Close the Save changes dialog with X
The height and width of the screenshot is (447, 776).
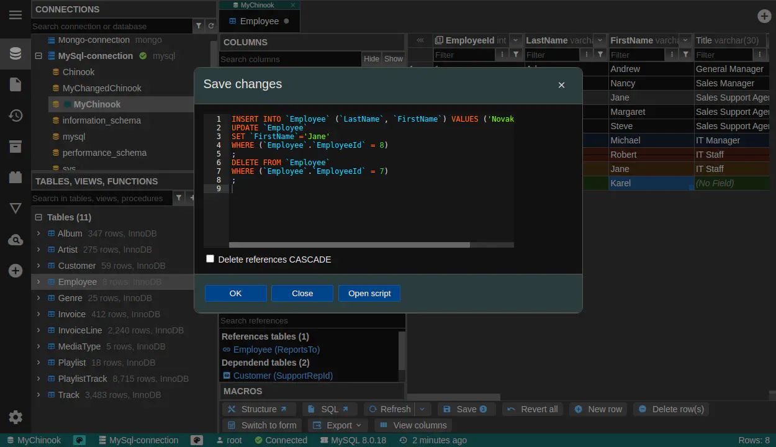[x=561, y=85]
